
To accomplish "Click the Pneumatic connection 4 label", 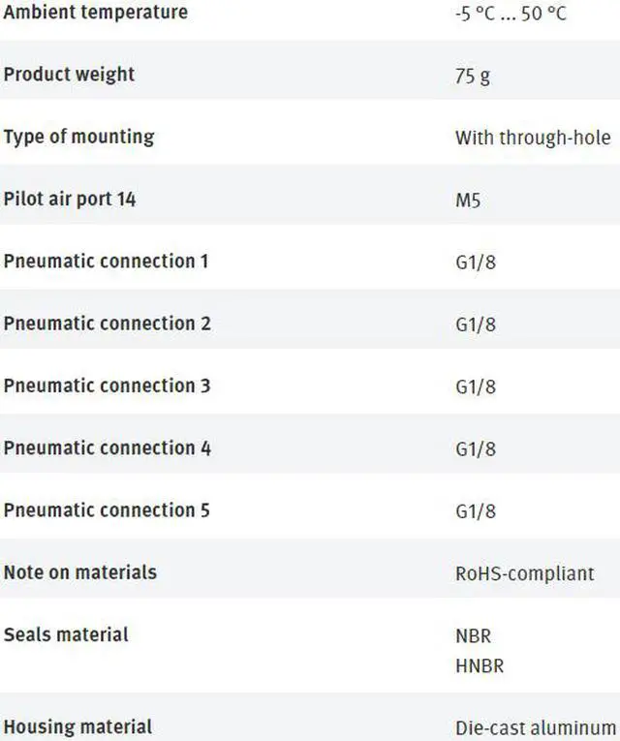I will [107, 448].
